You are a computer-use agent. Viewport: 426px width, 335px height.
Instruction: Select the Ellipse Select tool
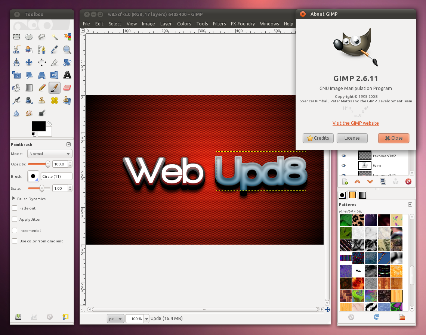(x=29, y=37)
